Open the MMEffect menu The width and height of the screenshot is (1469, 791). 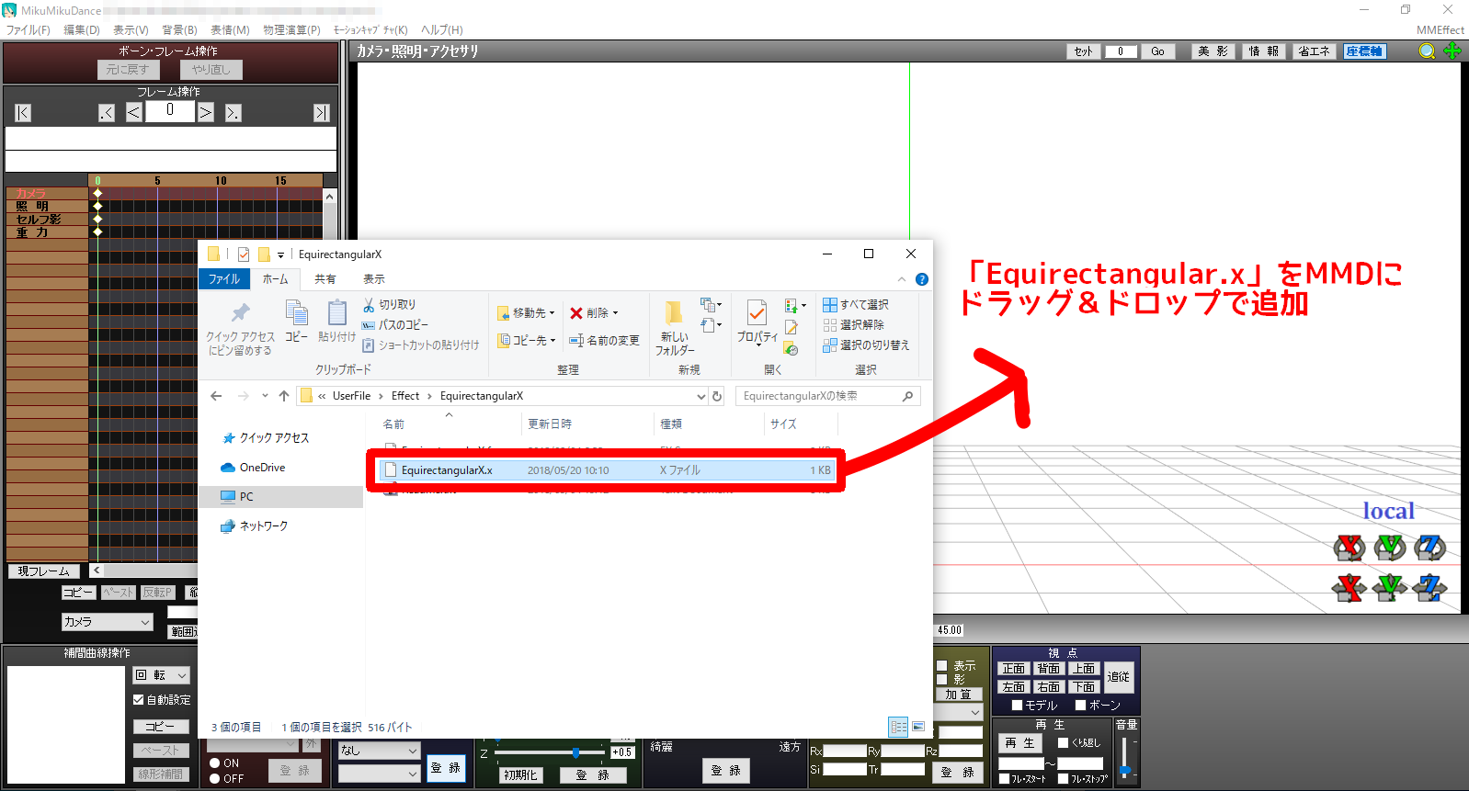[1441, 30]
